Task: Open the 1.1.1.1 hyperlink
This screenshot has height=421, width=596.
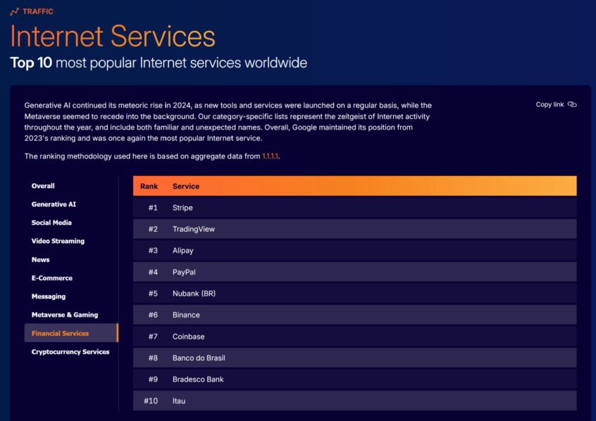Action: [x=271, y=156]
